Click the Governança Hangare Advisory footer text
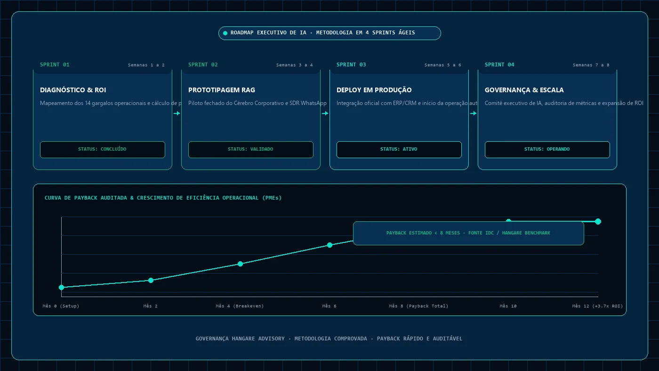Screen dimensions: 659x371 click(329, 339)
